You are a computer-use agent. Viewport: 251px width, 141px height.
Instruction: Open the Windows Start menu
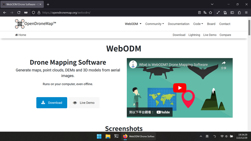tap(99, 136)
